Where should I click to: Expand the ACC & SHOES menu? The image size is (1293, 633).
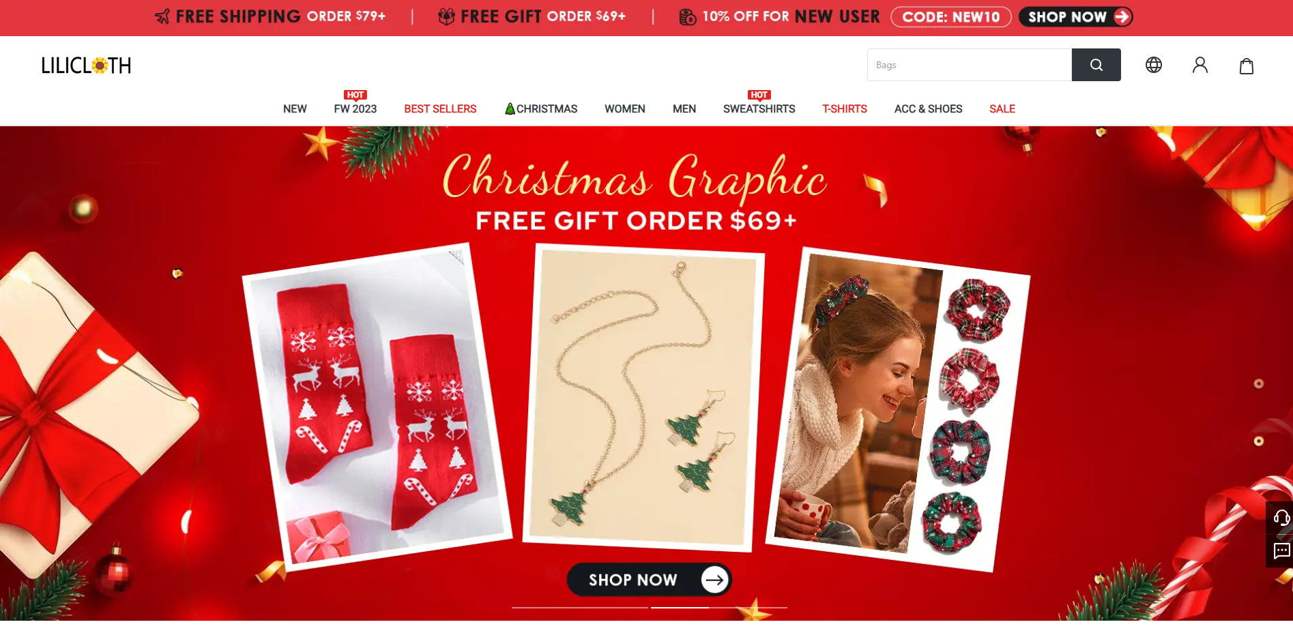pyautogui.click(x=929, y=109)
